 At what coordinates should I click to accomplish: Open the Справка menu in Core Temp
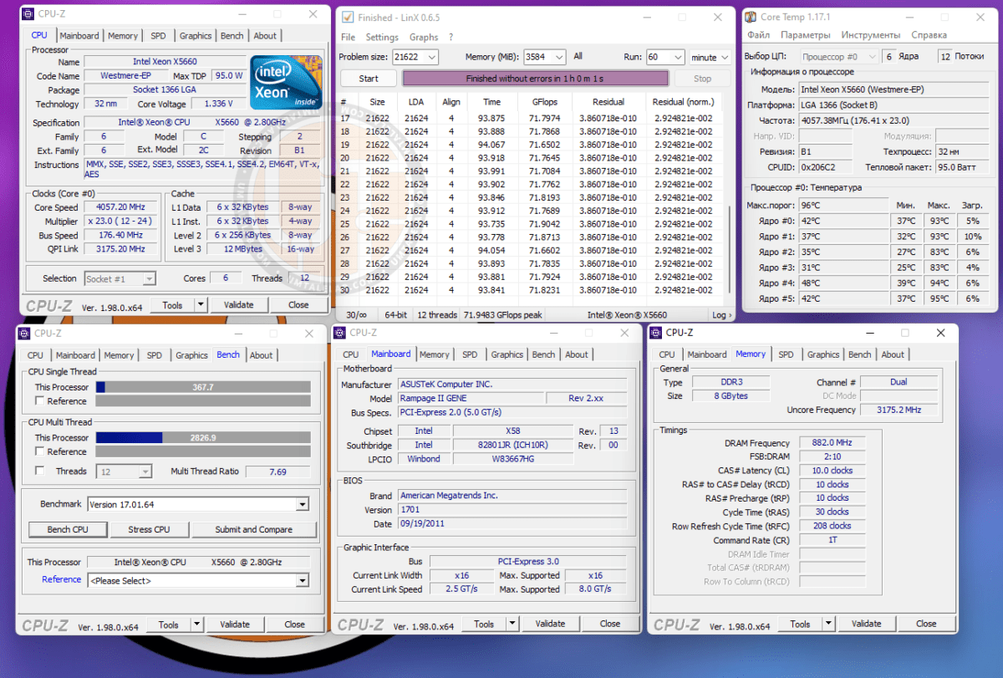pyautogui.click(x=929, y=35)
